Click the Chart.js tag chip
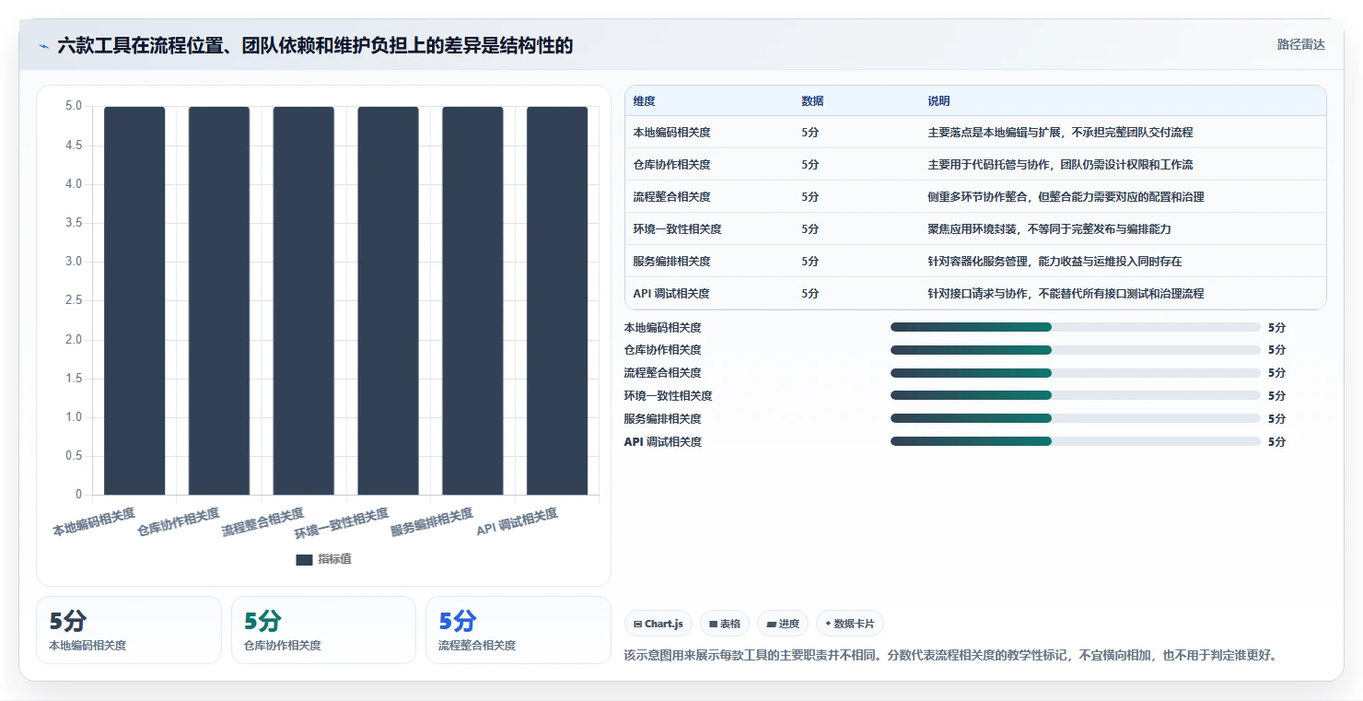The width and height of the screenshot is (1363, 701). 658,624
